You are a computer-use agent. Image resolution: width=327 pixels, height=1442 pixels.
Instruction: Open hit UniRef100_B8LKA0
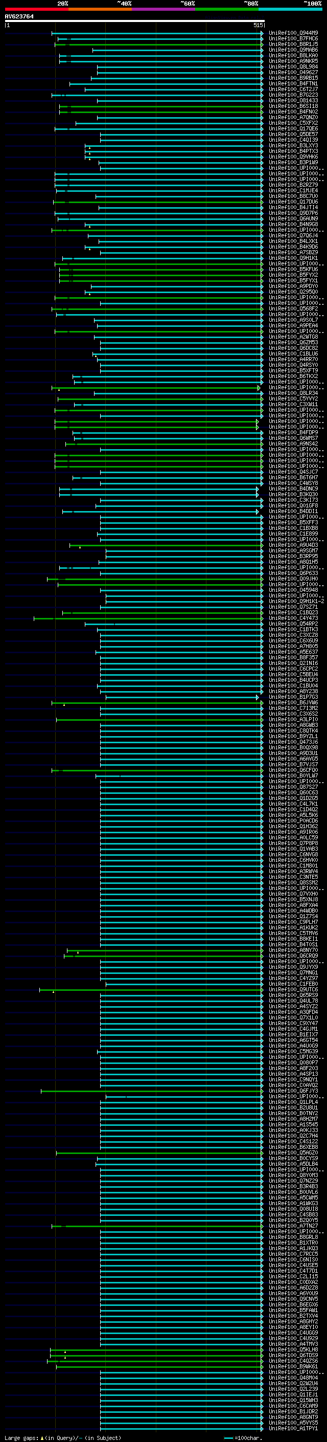point(293,55)
